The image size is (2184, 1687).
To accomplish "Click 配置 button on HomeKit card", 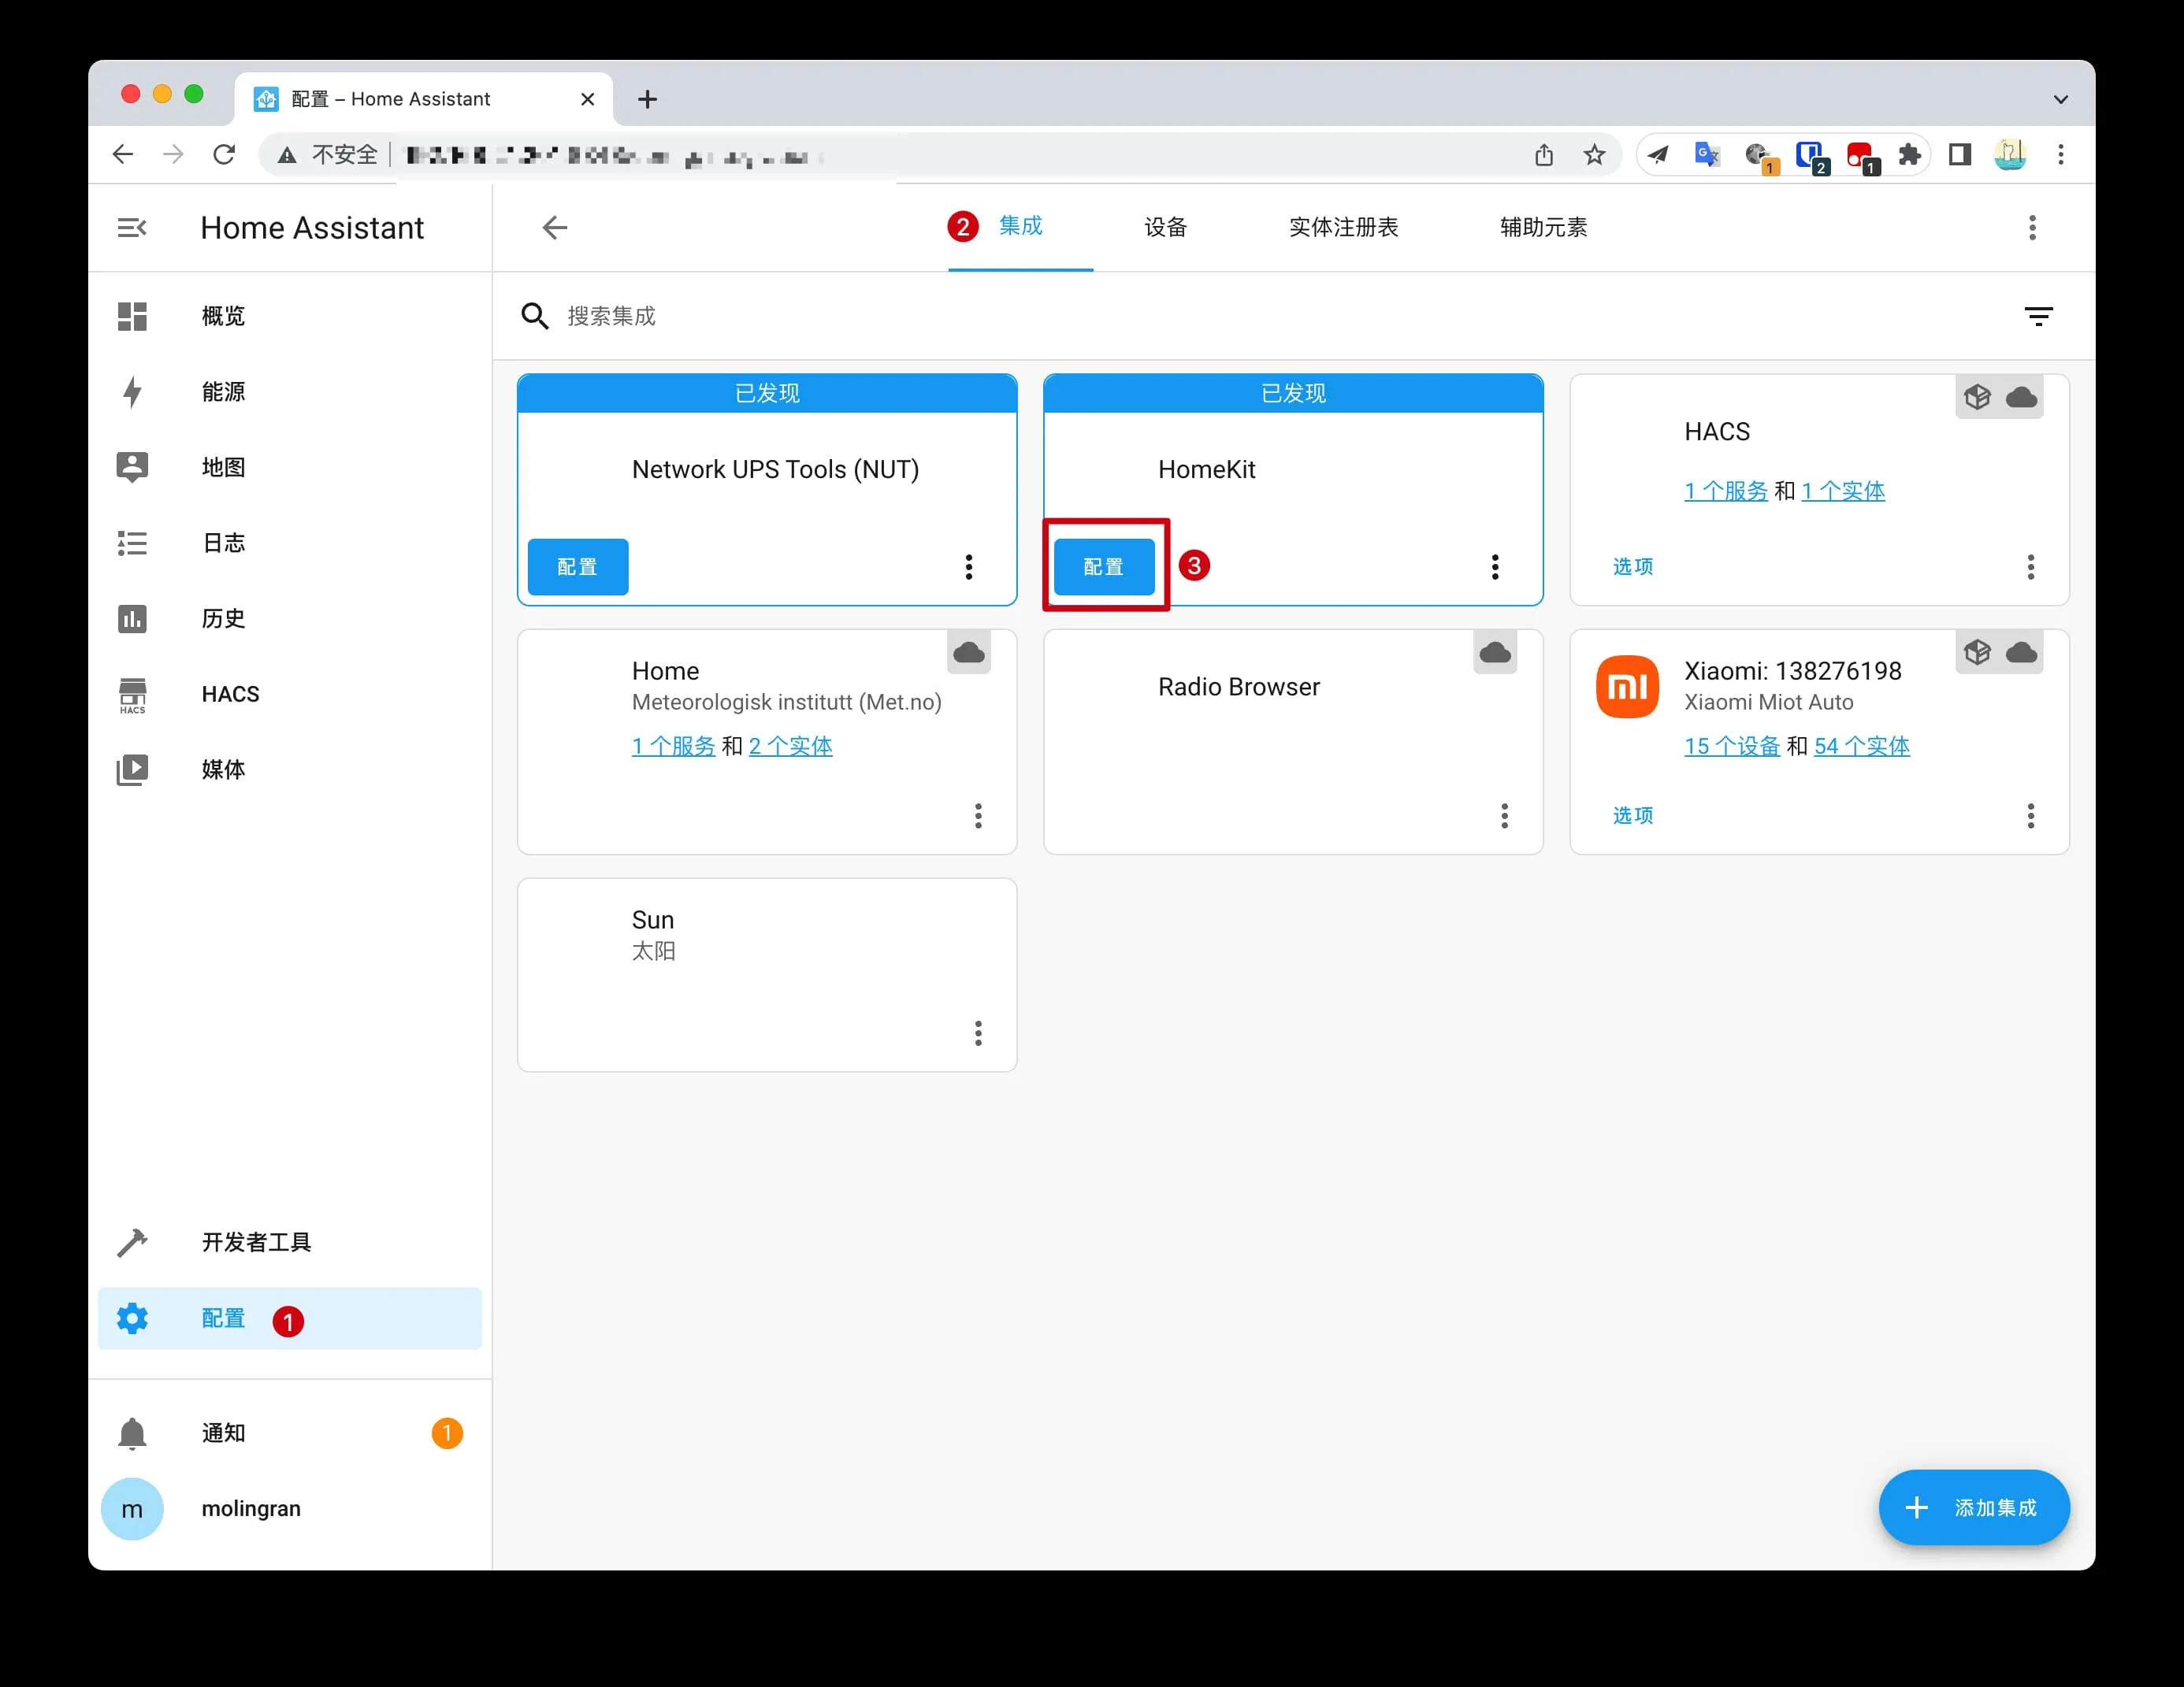I will click(1103, 566).
